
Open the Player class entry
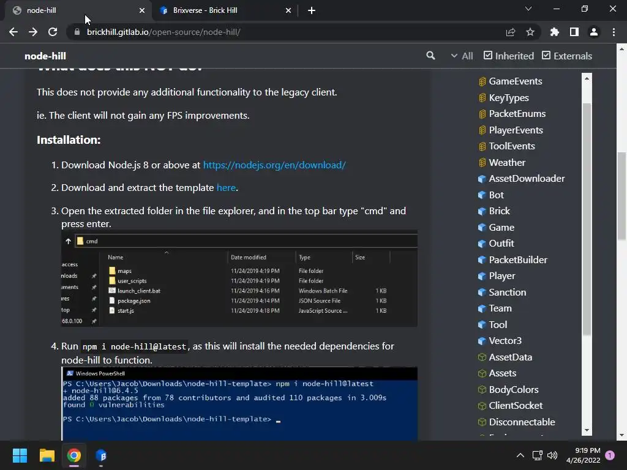[497, 276]
